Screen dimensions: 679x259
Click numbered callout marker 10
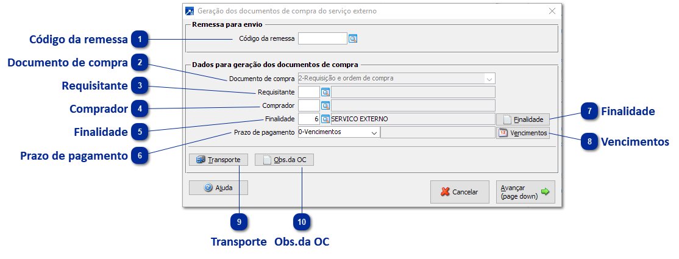(302, 222)
